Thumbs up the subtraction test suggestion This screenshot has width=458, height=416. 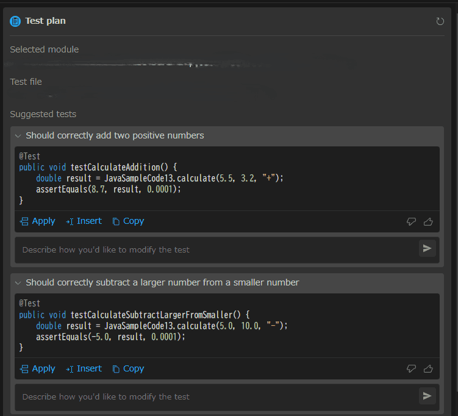[428, 369]
